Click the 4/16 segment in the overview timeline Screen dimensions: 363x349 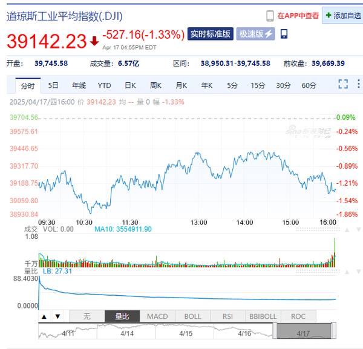pyautogui.click(x=244, y=331)
